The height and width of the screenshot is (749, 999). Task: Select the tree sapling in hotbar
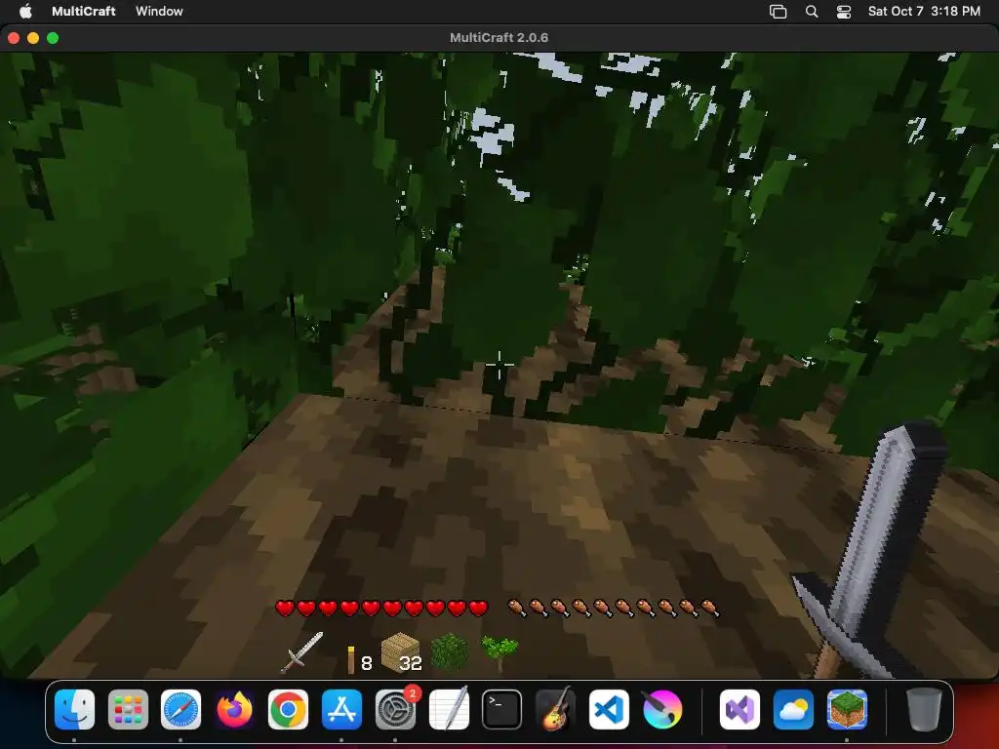[x=499, y=654]
